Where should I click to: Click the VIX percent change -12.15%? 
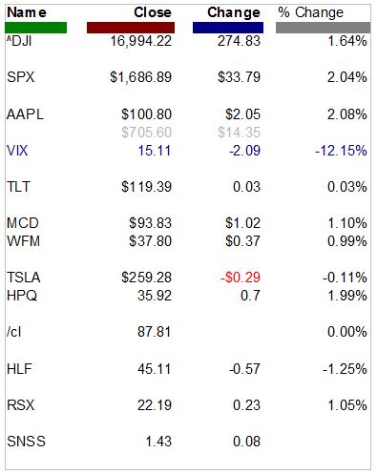tap(341, 151)
